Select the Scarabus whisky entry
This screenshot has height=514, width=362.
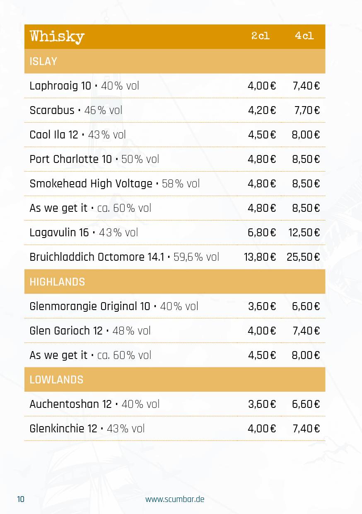(175, 110)
